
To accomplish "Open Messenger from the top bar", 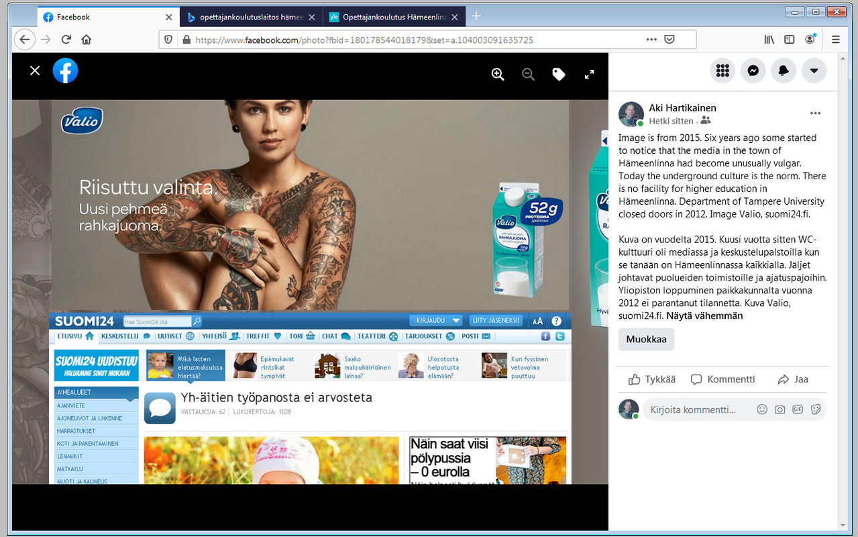I will (x=753, y=70).
